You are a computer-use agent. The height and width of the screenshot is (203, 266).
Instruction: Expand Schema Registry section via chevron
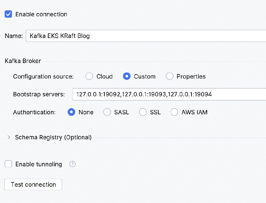click(x=9, y=137)
